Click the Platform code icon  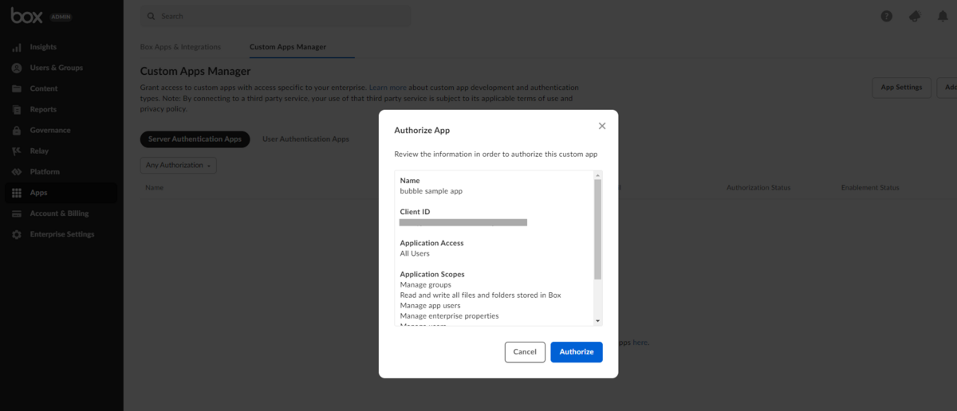pos(16,172)
